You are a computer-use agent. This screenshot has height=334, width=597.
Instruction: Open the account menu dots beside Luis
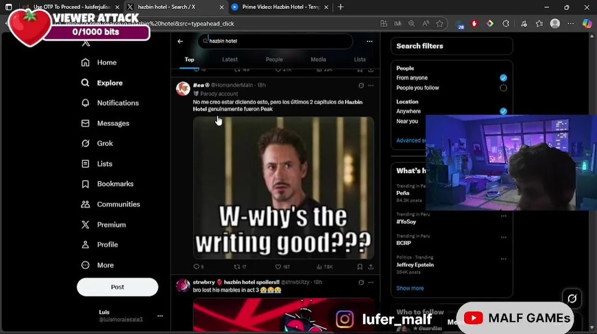point(160,316)
